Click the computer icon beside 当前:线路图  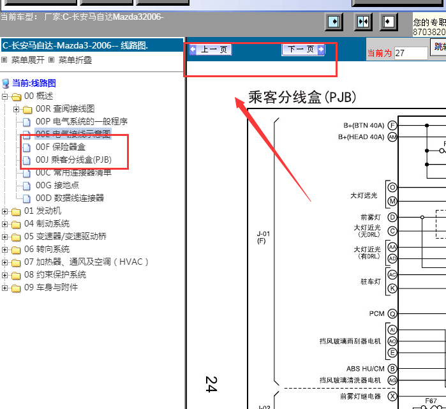click(5, 84)
